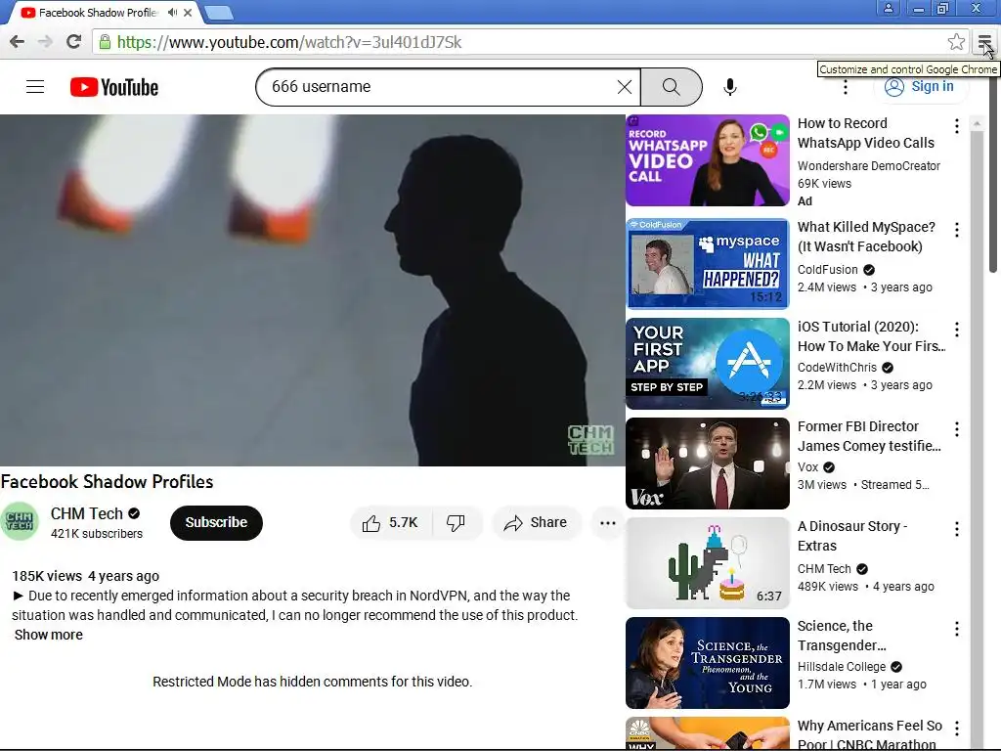Click the 185K views 4 years ago text

pyautogui.click(x=86, y=576)
